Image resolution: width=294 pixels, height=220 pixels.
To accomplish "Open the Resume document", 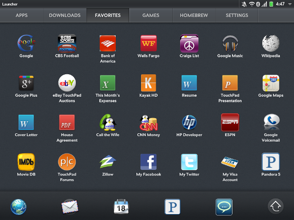I will tap(189, 83).
